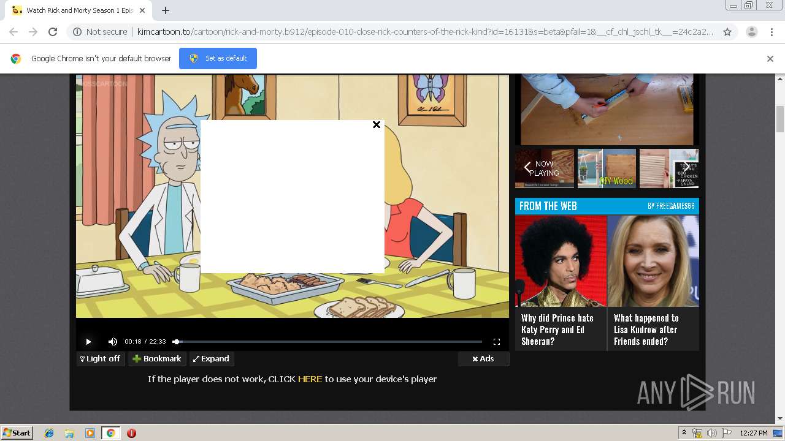Go back in browser history
This screenshot has height=441, width=785.
(13, 32)
